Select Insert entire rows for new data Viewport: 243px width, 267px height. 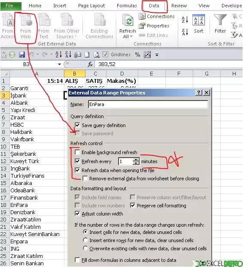(x=85, y=240)
